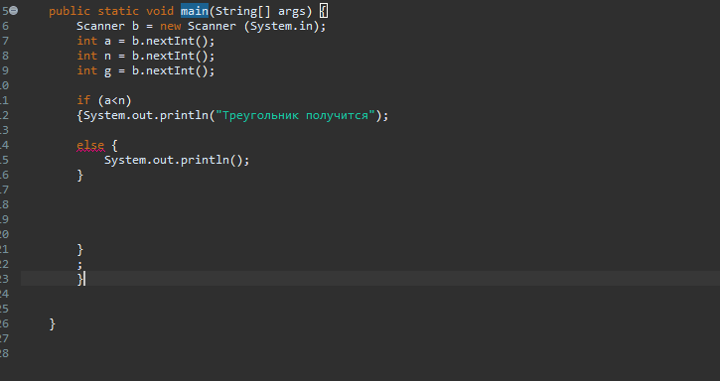Click the Russian string literal in println
Image resolution: width=720 pixels, height=381 pixels.
295,115
